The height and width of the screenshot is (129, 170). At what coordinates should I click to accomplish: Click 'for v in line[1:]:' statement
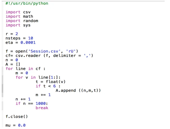click(38, 77)
